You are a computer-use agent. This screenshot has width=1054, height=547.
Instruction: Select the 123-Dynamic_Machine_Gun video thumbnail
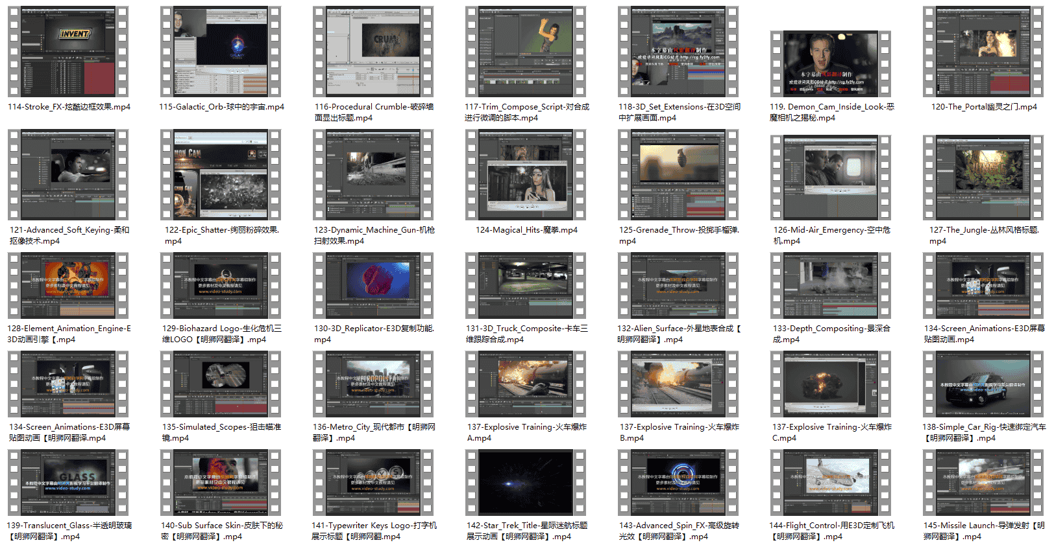point(373,175)
